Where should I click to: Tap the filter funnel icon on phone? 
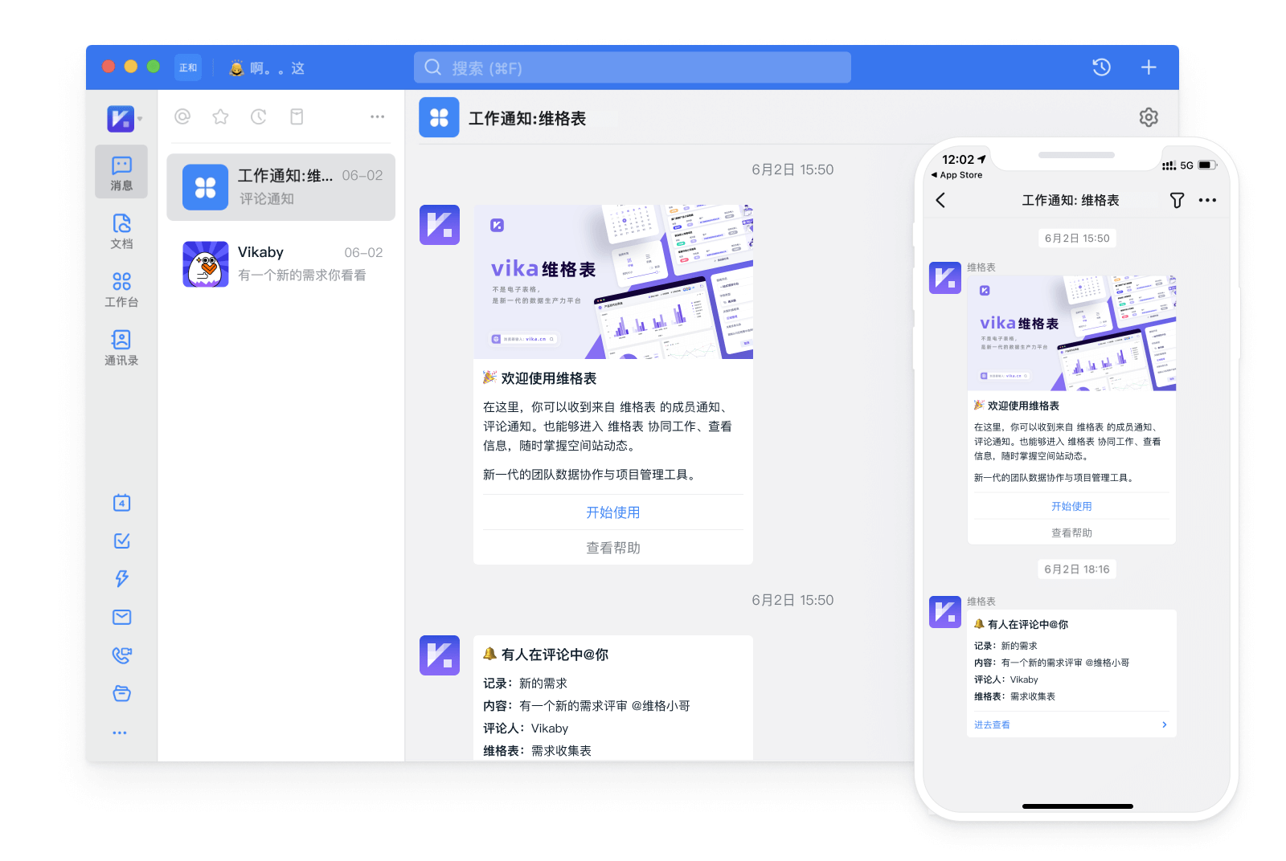(1177, 200)
